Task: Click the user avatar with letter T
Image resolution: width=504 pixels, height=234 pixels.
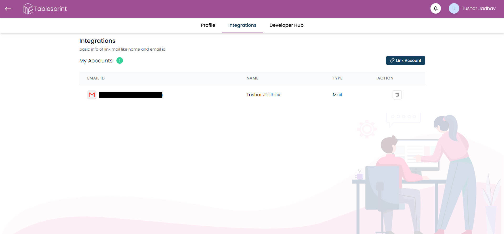Action: point(454,8)
